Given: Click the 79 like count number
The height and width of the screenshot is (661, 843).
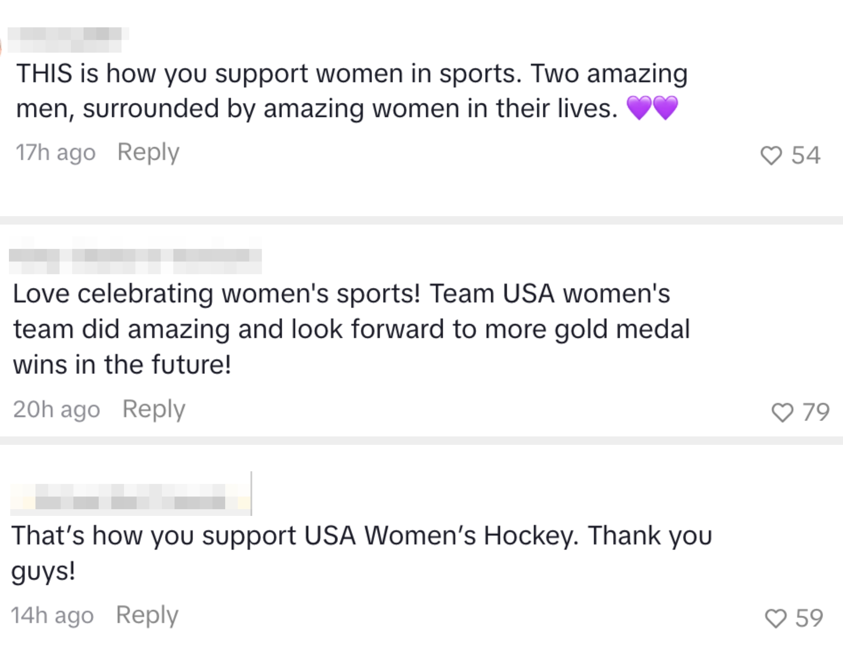Looking at the screenshot, I should 816,412.
